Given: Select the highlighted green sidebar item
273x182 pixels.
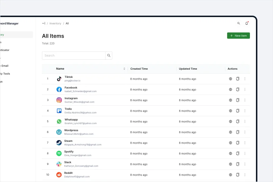Looking at the screenshot, I should pyautogui.click(x=16, y=35).
